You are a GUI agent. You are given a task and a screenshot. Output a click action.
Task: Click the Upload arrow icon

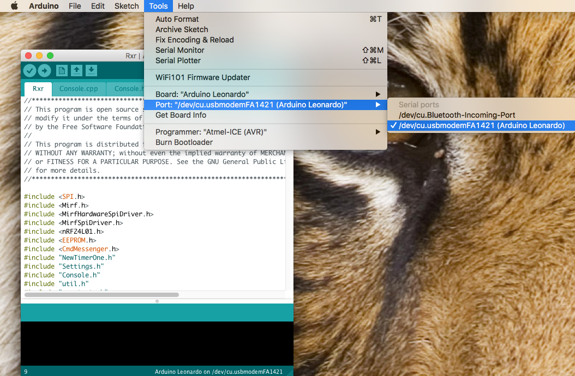tap(44, 70)
